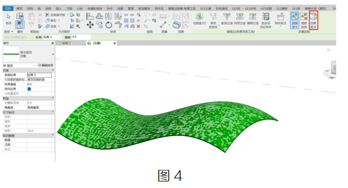Toggle the 与体量相关 checkbox
348x188 pixels.
[x=29, y=93]
